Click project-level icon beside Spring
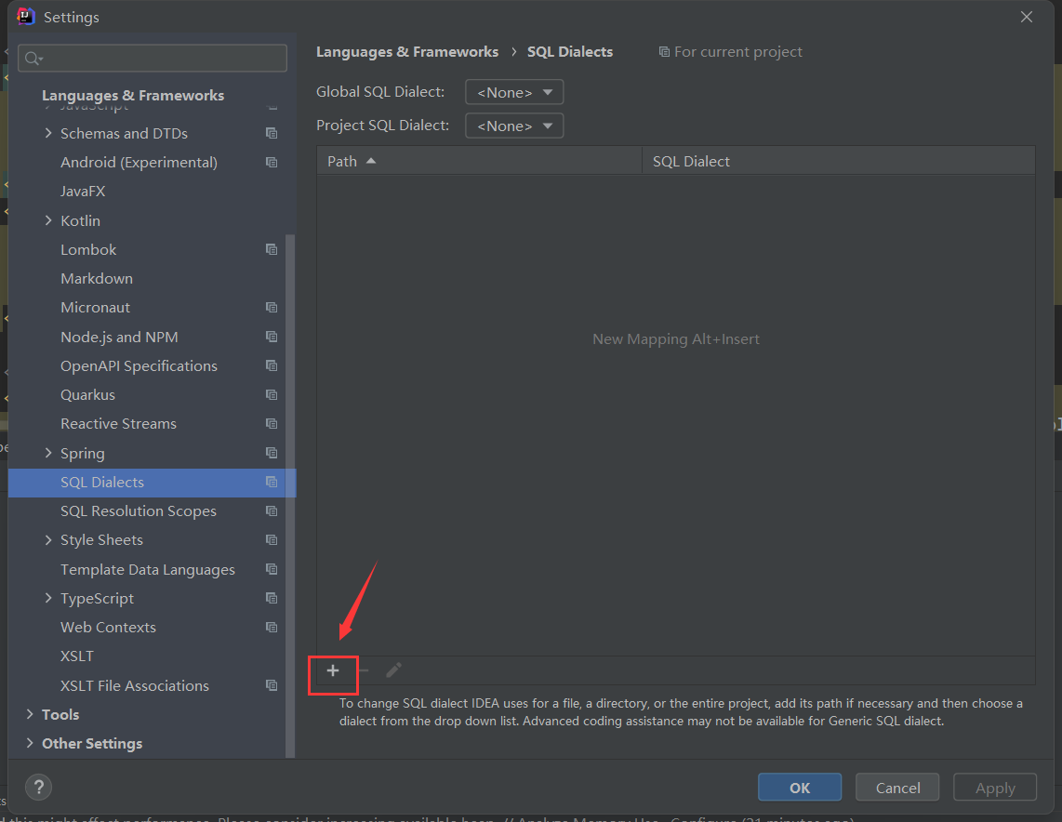Image resolution: width=1062 pixels, height=822 pixels. tap(272, 453)
